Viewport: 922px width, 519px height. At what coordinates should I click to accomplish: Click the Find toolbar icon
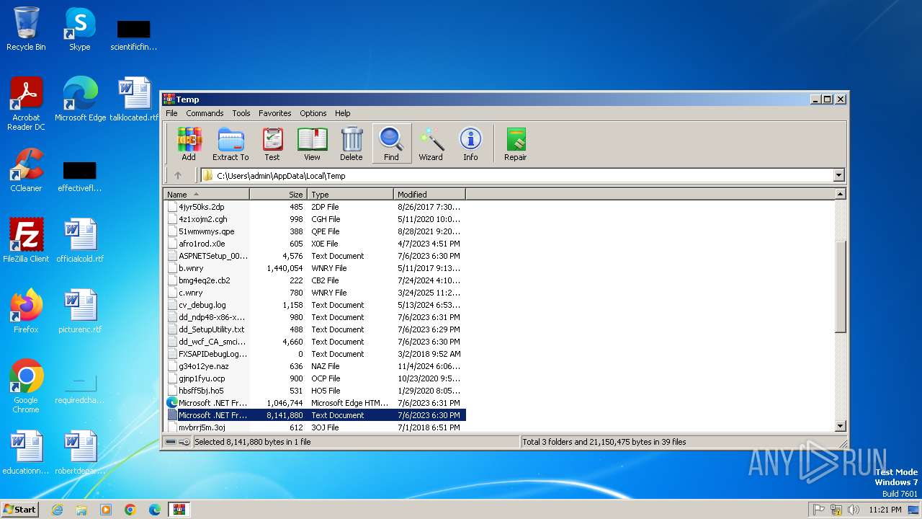[x=391, y=143]
